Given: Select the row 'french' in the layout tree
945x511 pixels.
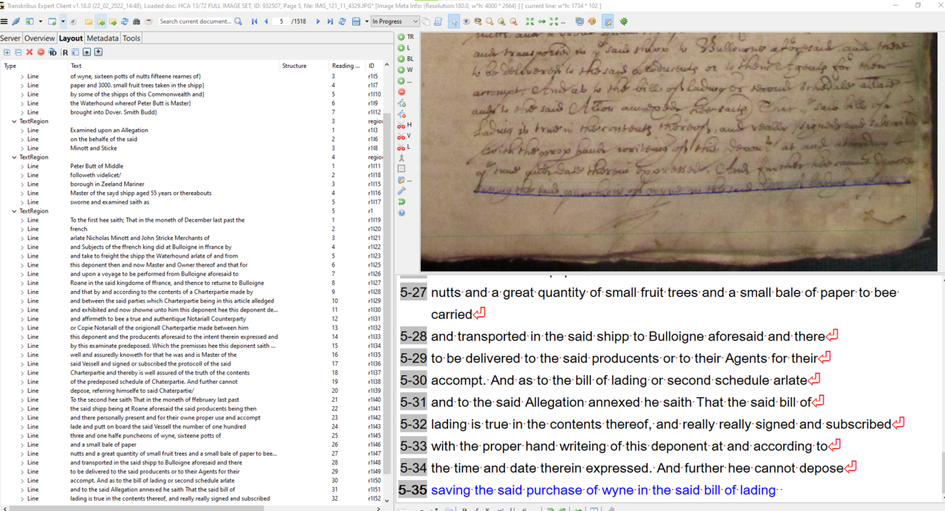Looking at the screenshot, I should click(79, 229).
